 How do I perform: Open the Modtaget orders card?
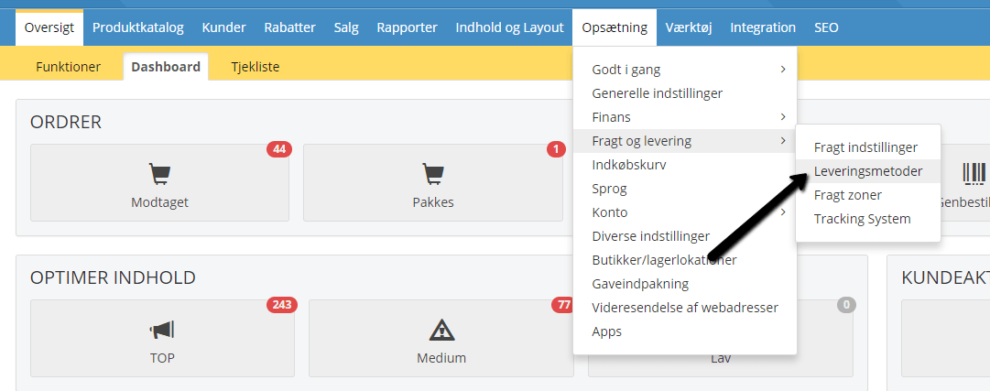coord(159,182)
